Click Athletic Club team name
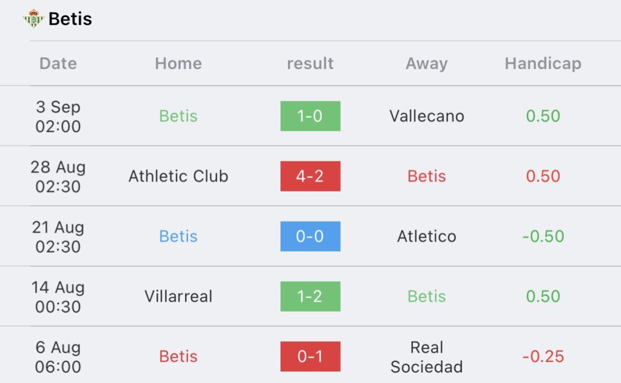621x383 pixels. click(x=178, y=176)
